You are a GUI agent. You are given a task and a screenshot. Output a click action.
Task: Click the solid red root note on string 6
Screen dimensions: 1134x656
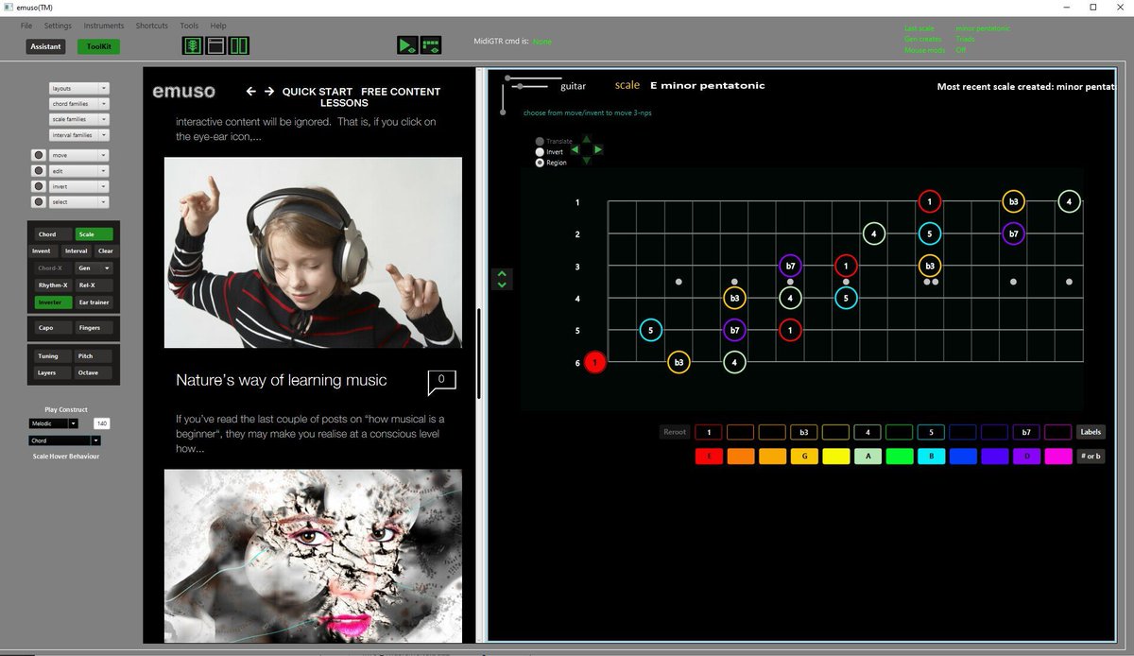point(594,362)
